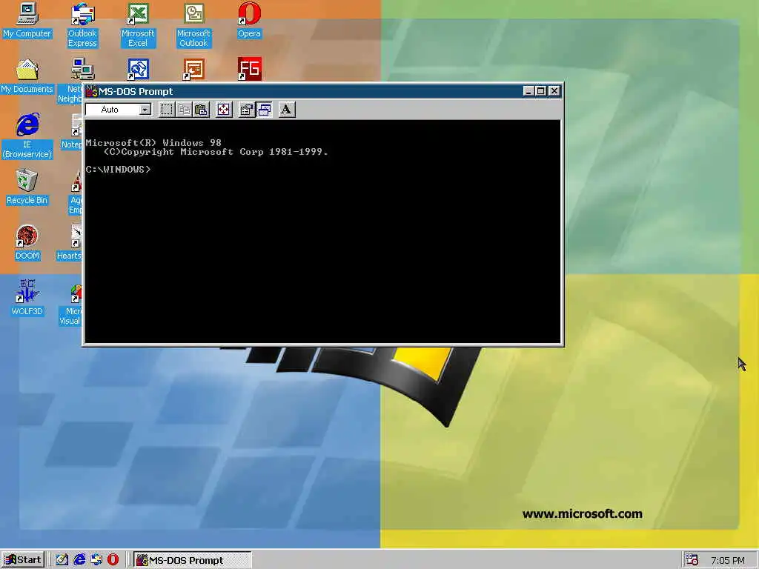Select the My Computer desktop icon

27,20
